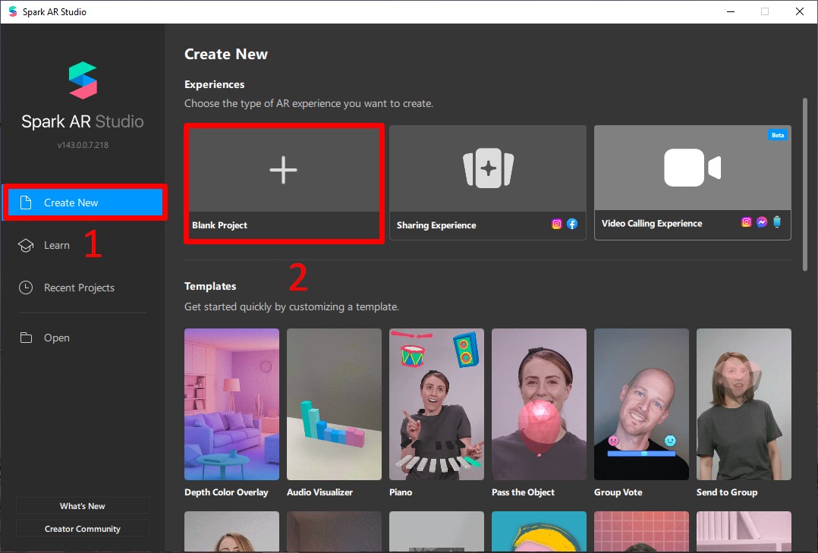Click the version number v143.0.0.7.218

point(83,145)
